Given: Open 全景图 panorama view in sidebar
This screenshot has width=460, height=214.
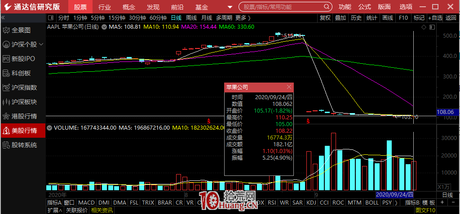Looking at the screenshot, I should pos(21,30).
